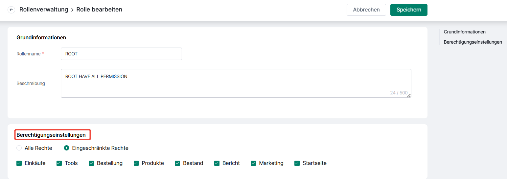Uncheck the Startseite checkbox

click(x=297, y=163)
